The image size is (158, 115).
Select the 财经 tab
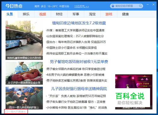(x=59, y=14)
